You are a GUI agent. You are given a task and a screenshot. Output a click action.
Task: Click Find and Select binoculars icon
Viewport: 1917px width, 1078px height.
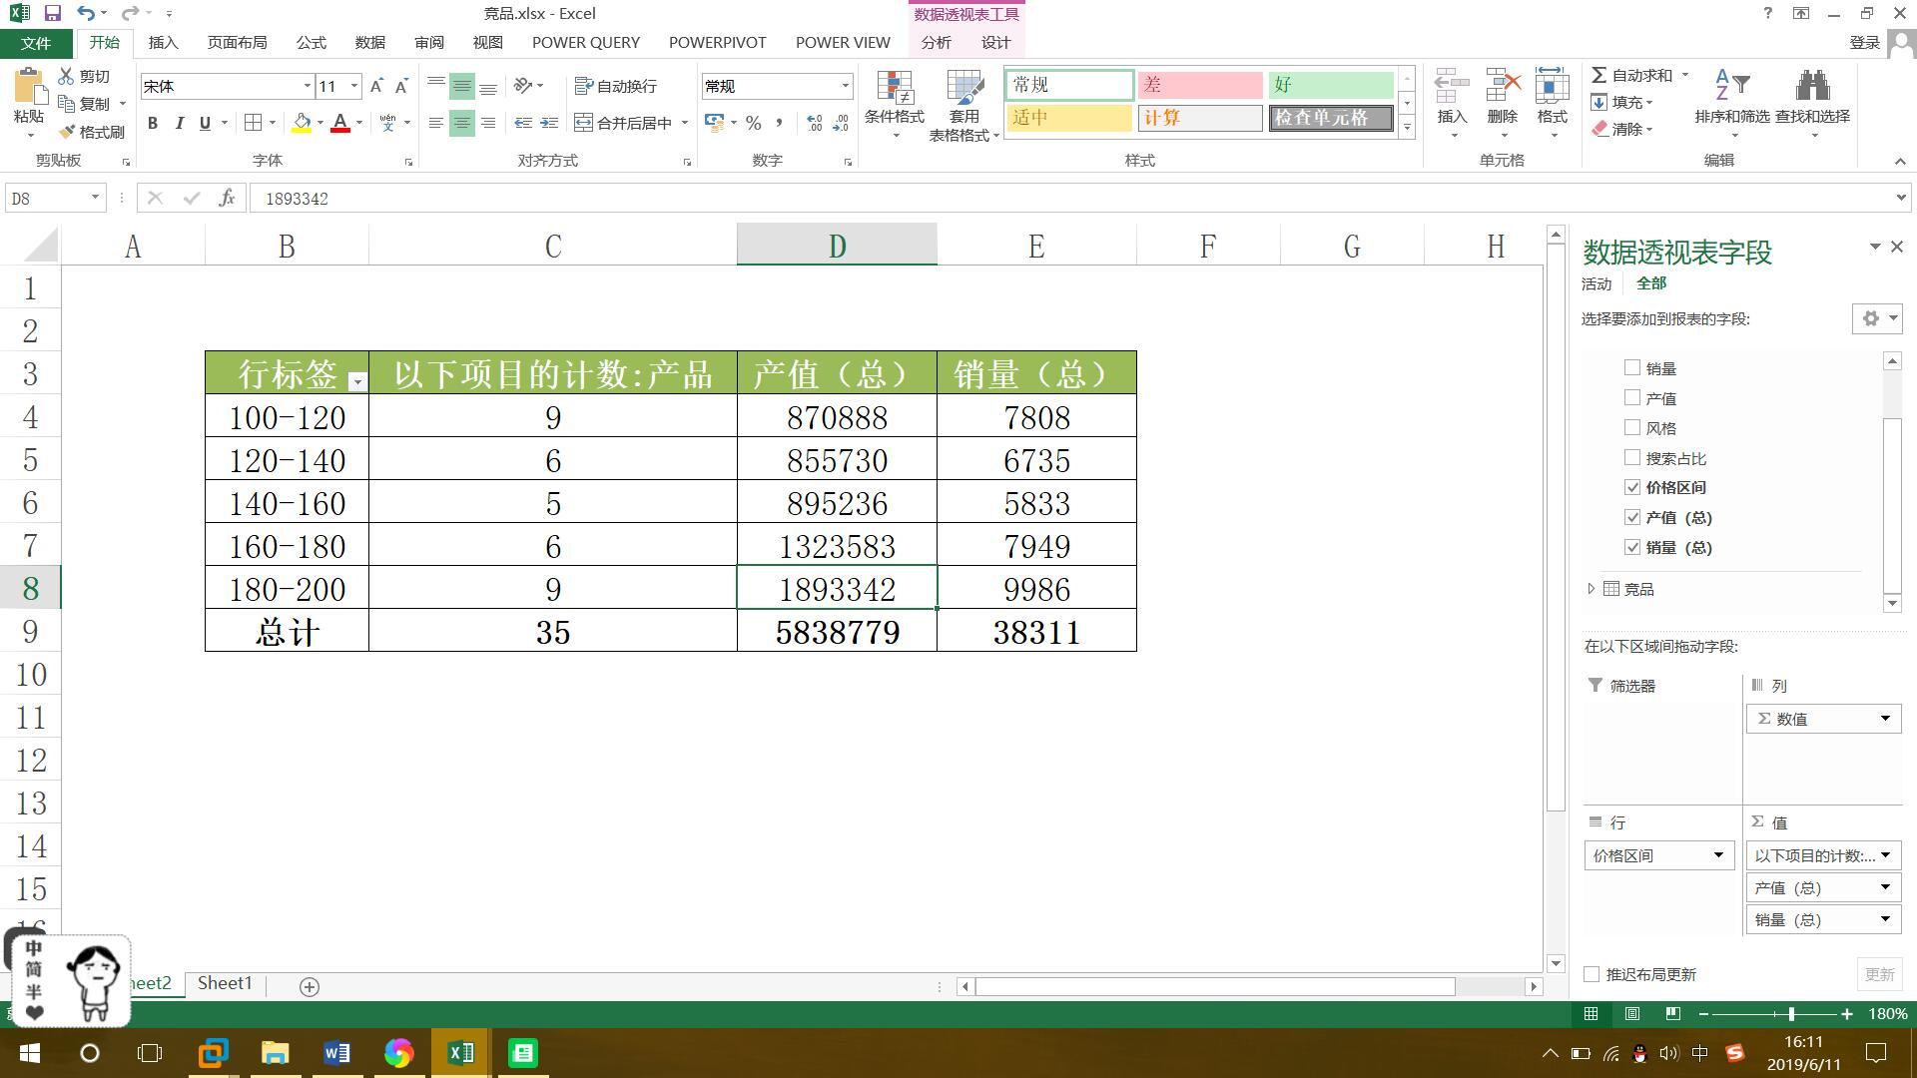[1811, 85]
